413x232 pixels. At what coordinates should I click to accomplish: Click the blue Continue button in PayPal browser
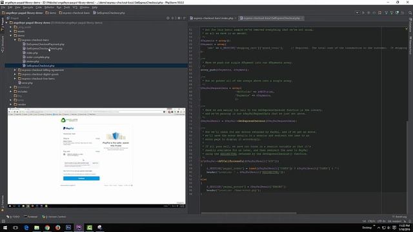(x=81, y=179)
